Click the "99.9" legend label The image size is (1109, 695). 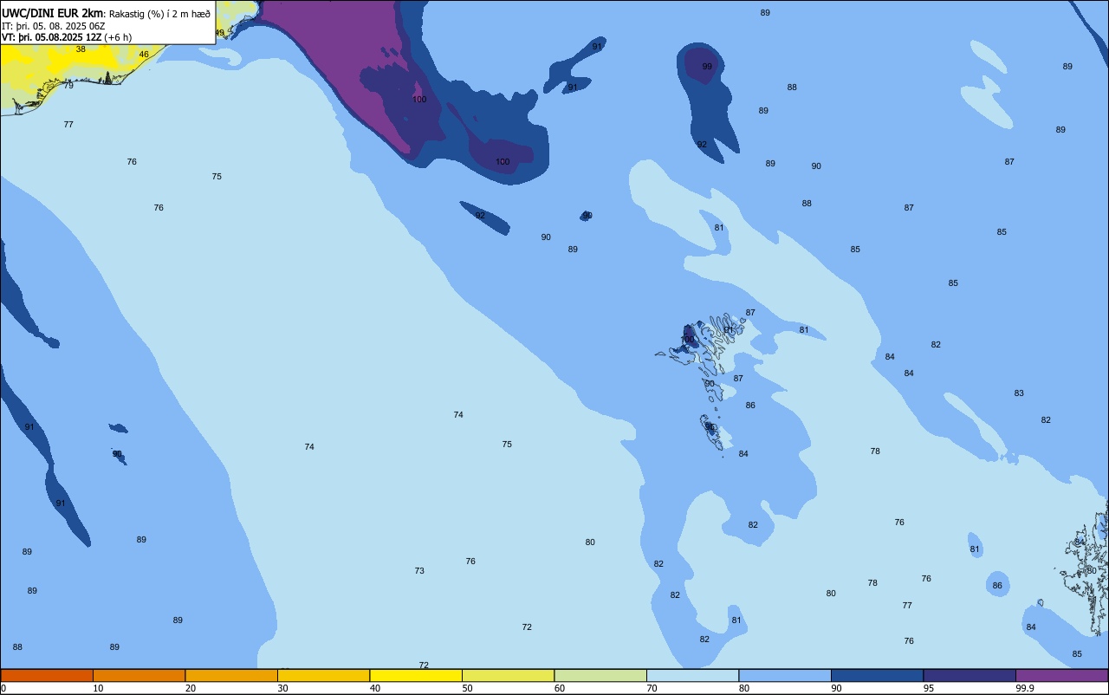tap(1025, 688)
